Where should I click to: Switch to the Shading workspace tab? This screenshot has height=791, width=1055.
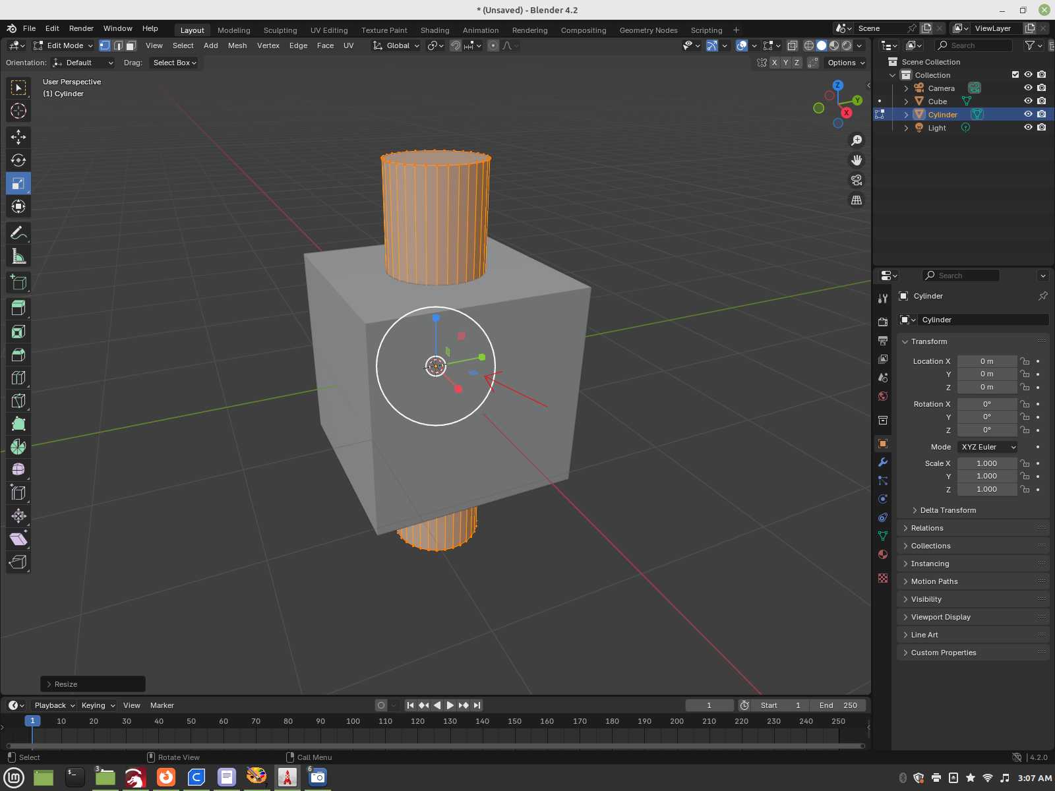pos(435,30)
